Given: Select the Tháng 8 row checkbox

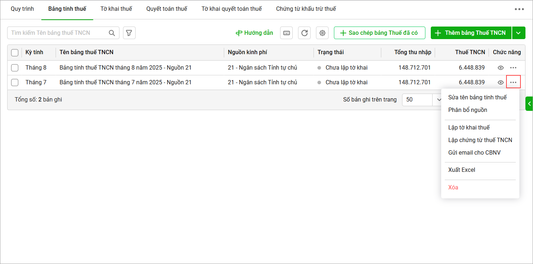Looking at the screenshot, I should 15,68.
